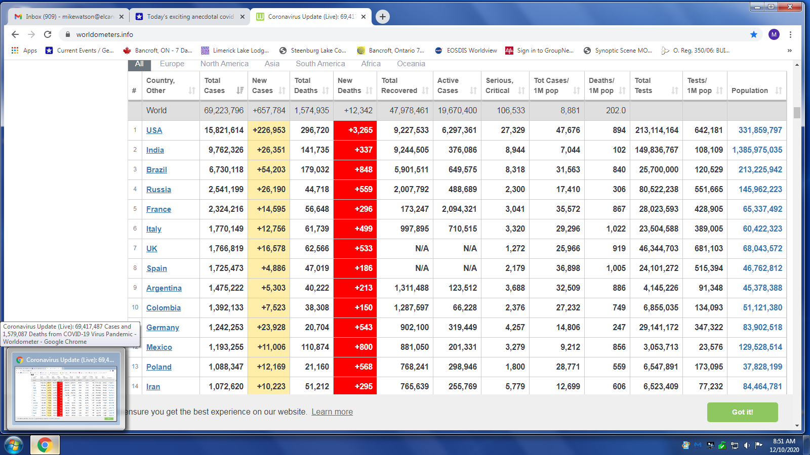This screenshot has height=455, width=810.
Task: Click the page vertical scrollbar thumb
Action: [797, 112]
